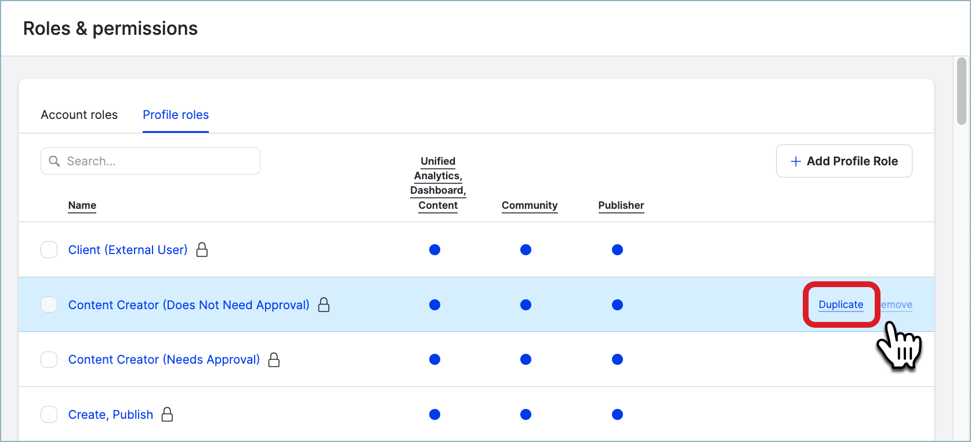Click lock icon next to Content Creator (Does Not Need Approval)
The width and height of the screenshot is (971, 442).
pos(324,305)
